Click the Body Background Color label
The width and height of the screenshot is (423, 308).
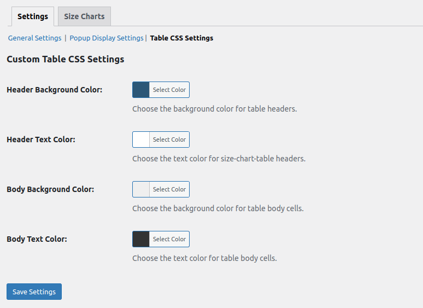50,189
